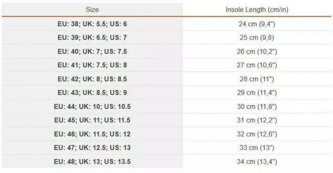Click the 26 cm (10,2") insole length cell

click(x=257, y=51)
